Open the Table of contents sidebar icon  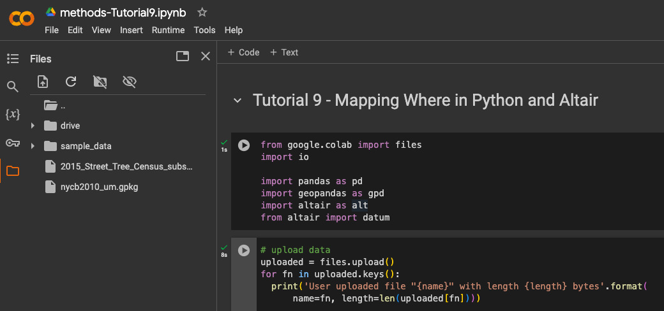pyautogui.click(x=13, y=59)
